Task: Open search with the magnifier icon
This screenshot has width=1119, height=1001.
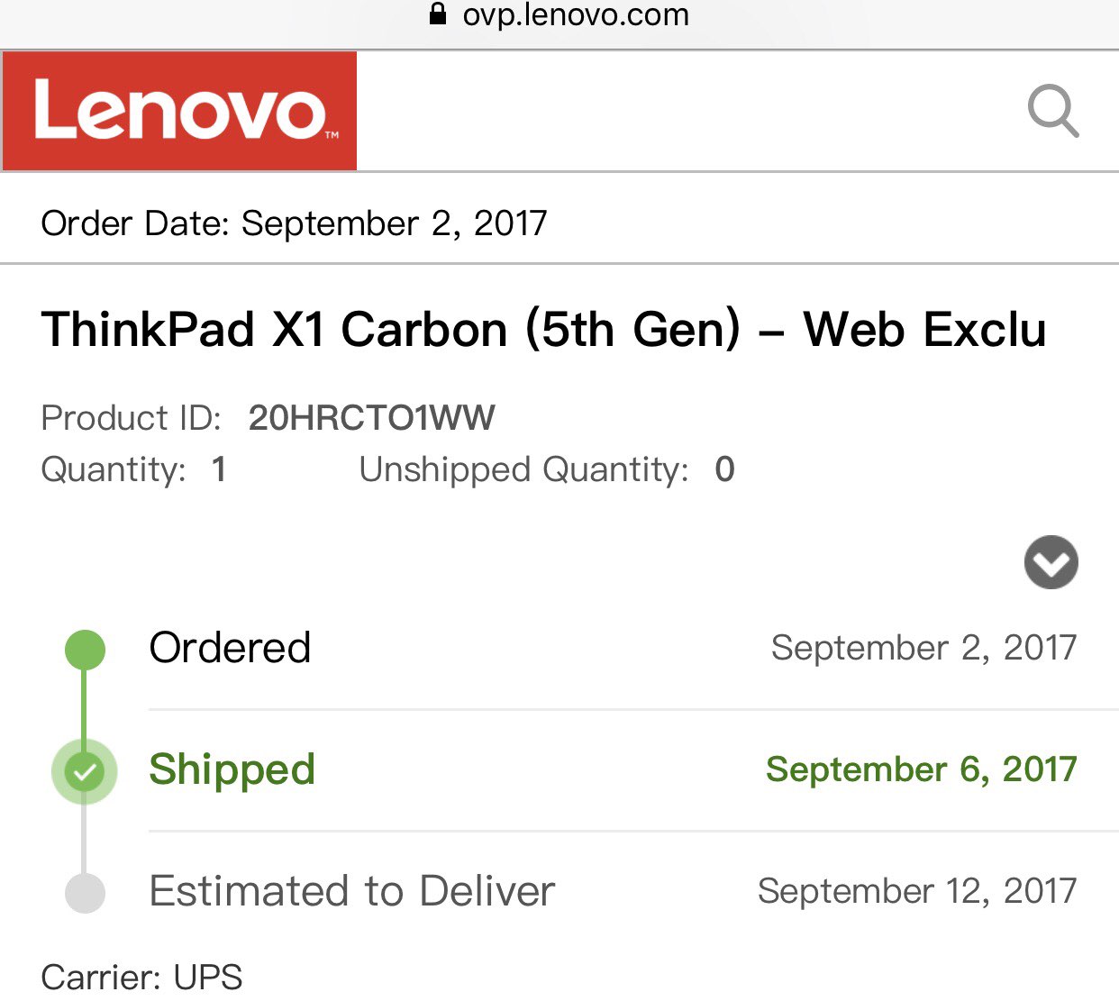Action: click(1052, 111)
